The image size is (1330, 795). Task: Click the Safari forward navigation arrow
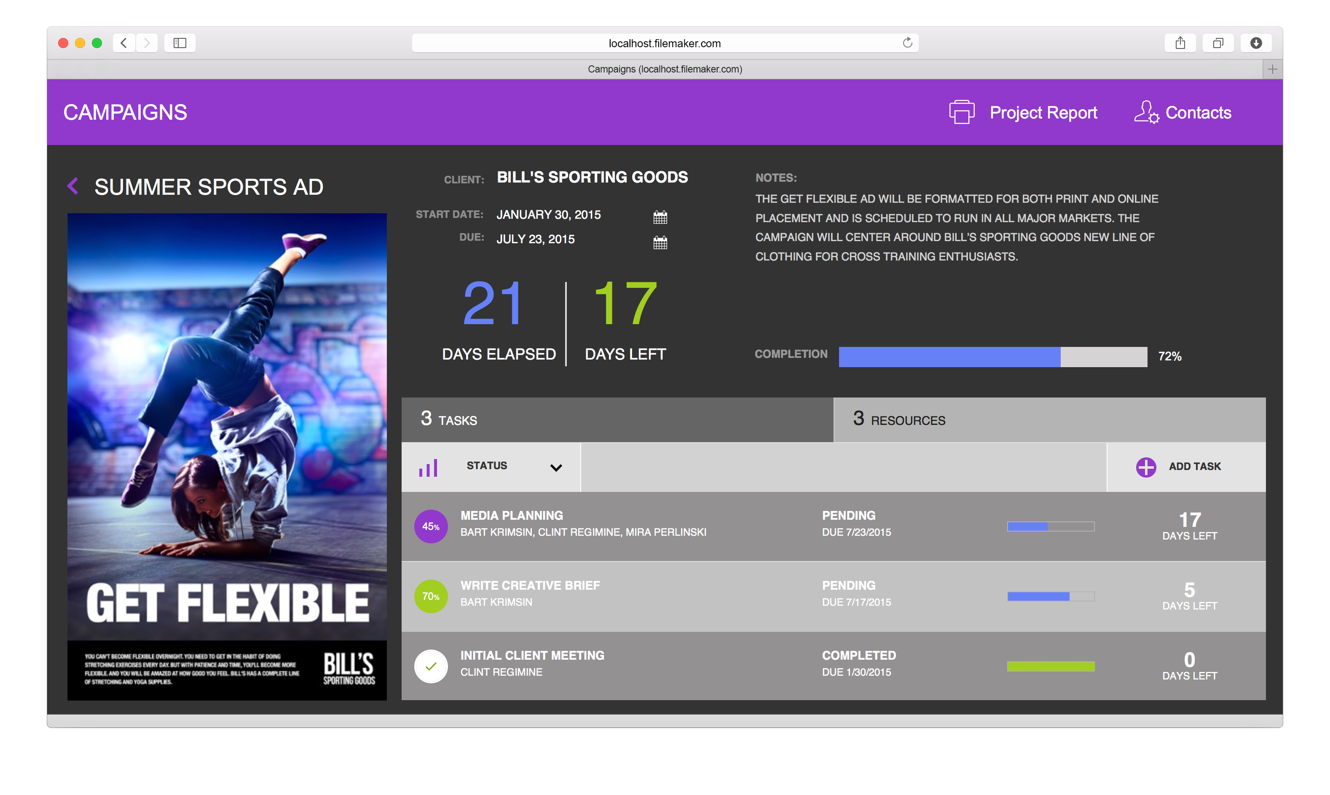coord(147,43)
